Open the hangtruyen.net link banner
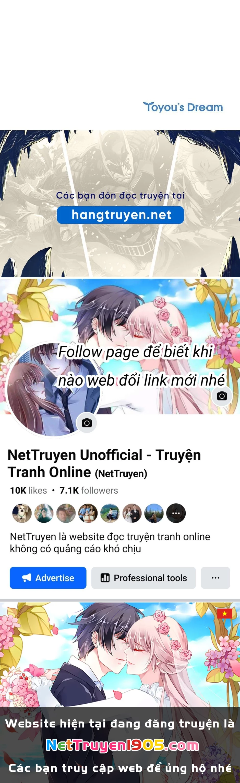 pos(120,215)
